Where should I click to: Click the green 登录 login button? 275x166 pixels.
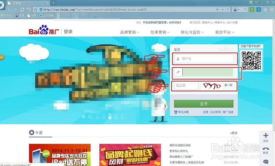click(204, 104)
